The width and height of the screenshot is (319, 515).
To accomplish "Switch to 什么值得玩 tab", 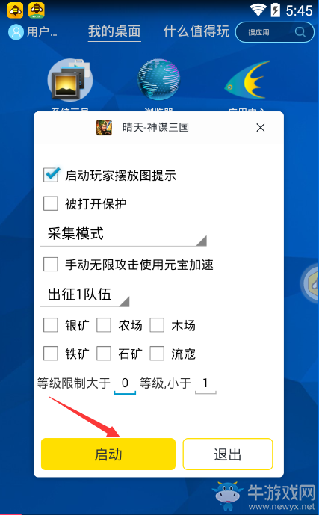I will pyautogui.click(x=196, y=31).
